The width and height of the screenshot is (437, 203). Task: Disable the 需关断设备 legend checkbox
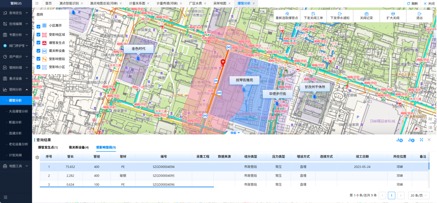[x=39, y=51]
